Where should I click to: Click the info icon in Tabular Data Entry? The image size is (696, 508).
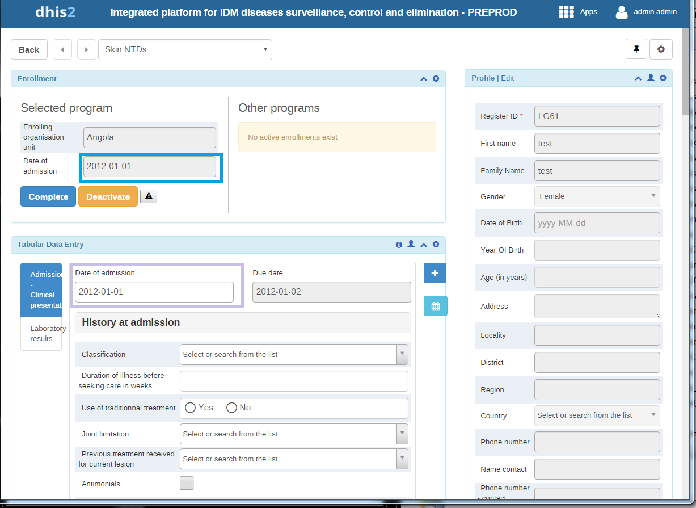399,245
